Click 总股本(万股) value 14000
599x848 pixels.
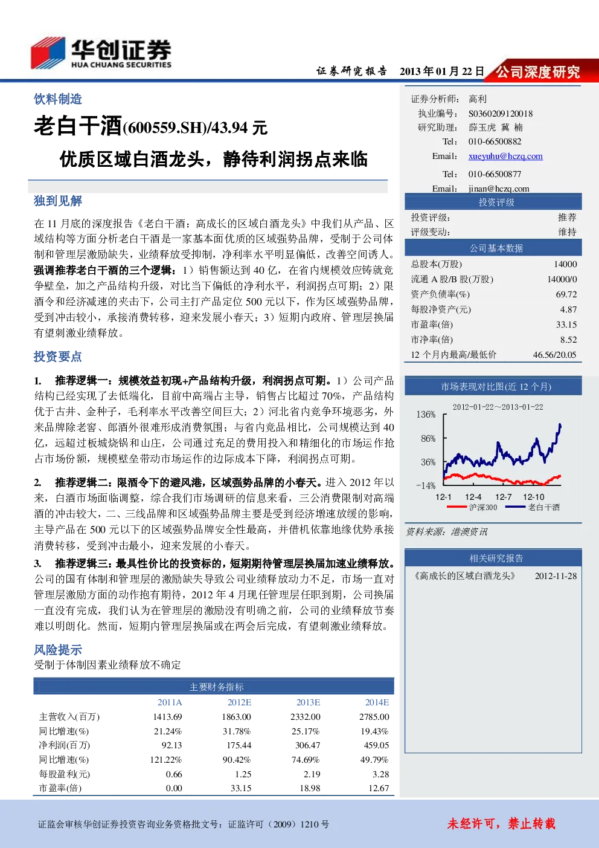point(566,264)
